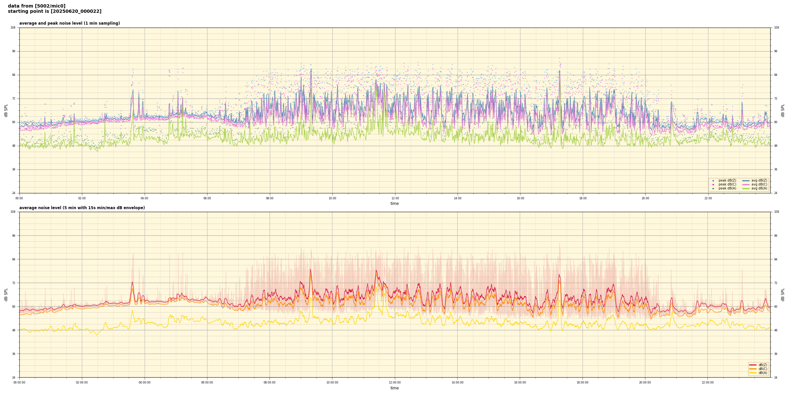Click the avg dB(A) legend entry

tap(759, 188)
